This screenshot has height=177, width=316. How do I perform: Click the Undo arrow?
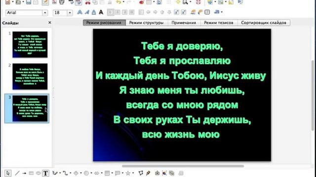(118, 2)
